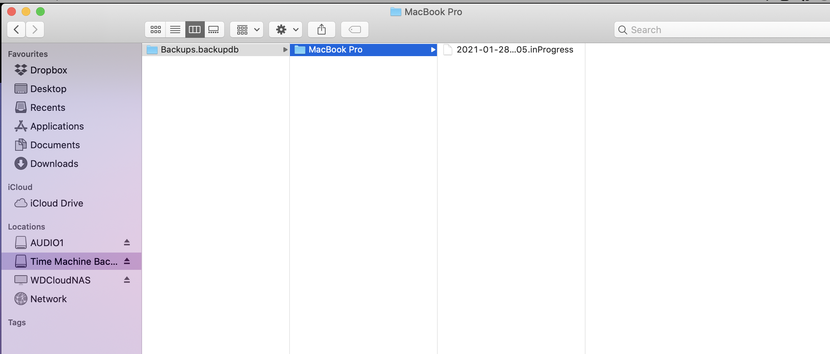Eject the Time Machine backup drive
The width and height of the screenshot is (830, 354).
pyautogui.click(x=127, y=261)
